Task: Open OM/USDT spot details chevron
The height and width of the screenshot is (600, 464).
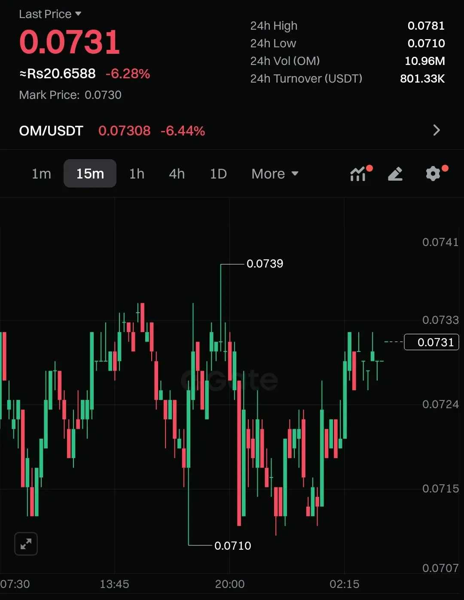Action: (437, 130)
